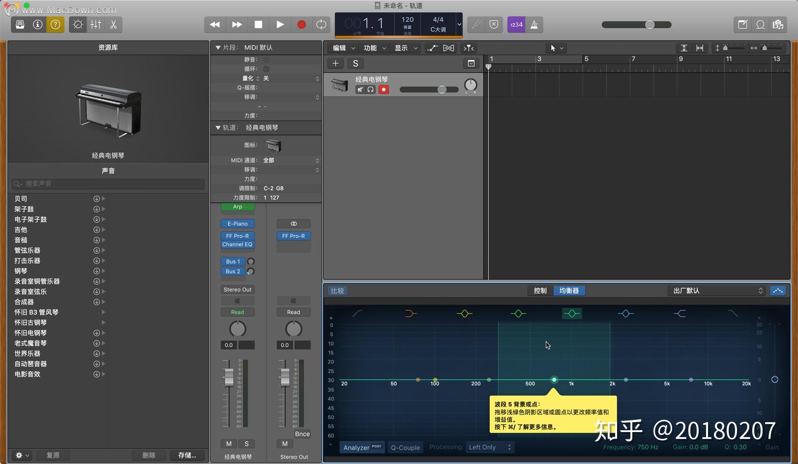Open the Editors scissors icon
Screen dimensions: 798x464
pos(113,25)
